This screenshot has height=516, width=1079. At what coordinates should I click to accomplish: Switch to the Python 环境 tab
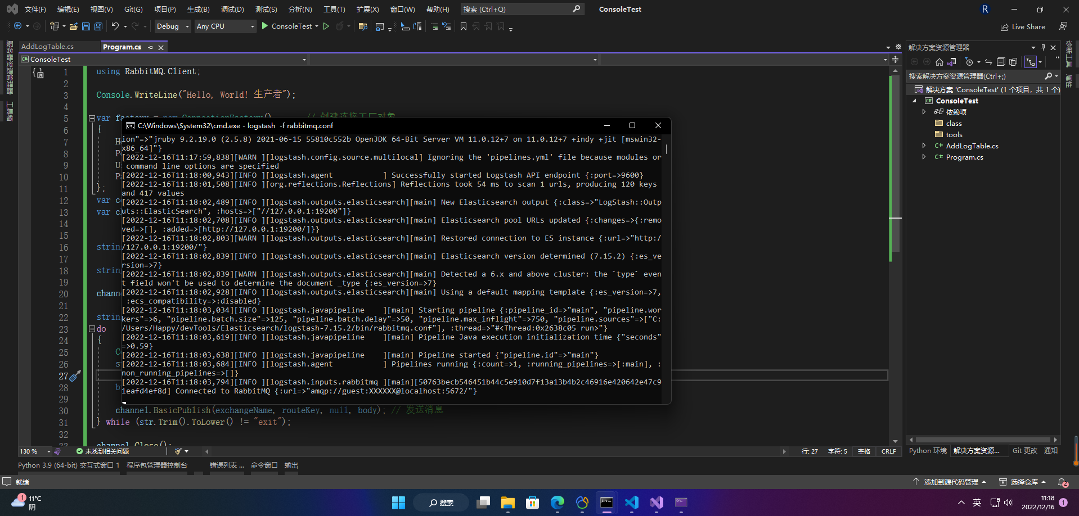928,451
